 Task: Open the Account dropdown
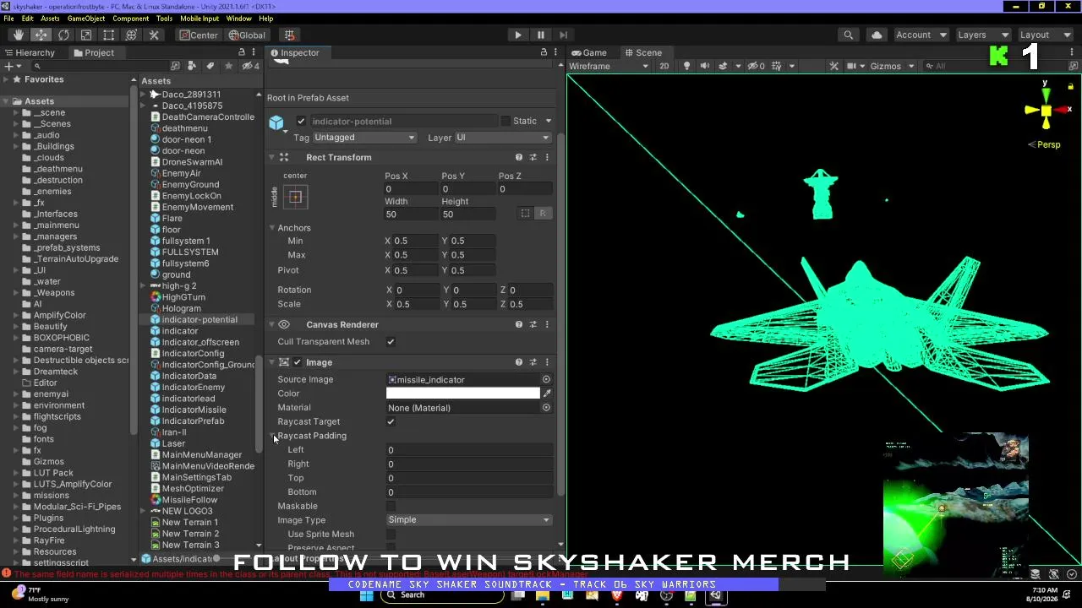(921, 35)
